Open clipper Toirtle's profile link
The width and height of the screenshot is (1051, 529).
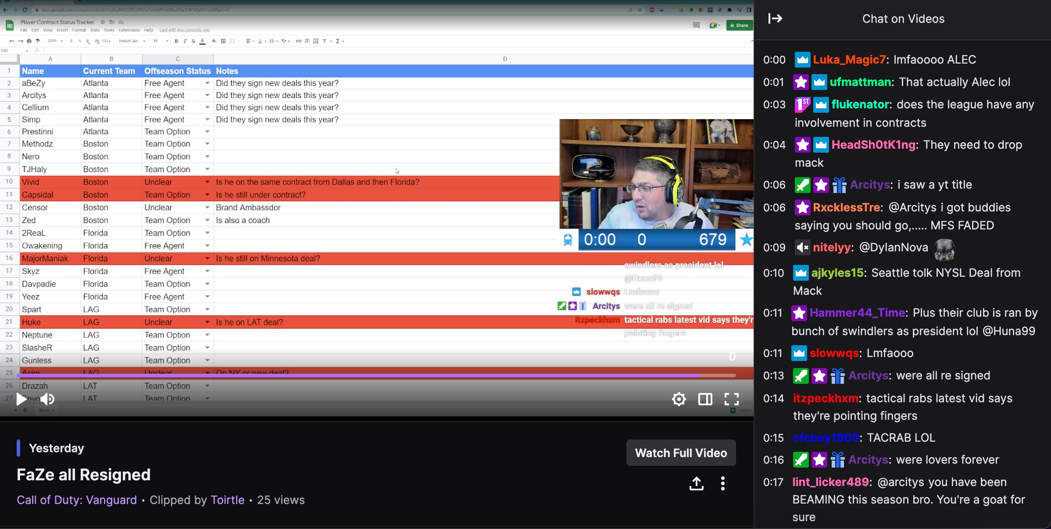[x=228, y=500]
